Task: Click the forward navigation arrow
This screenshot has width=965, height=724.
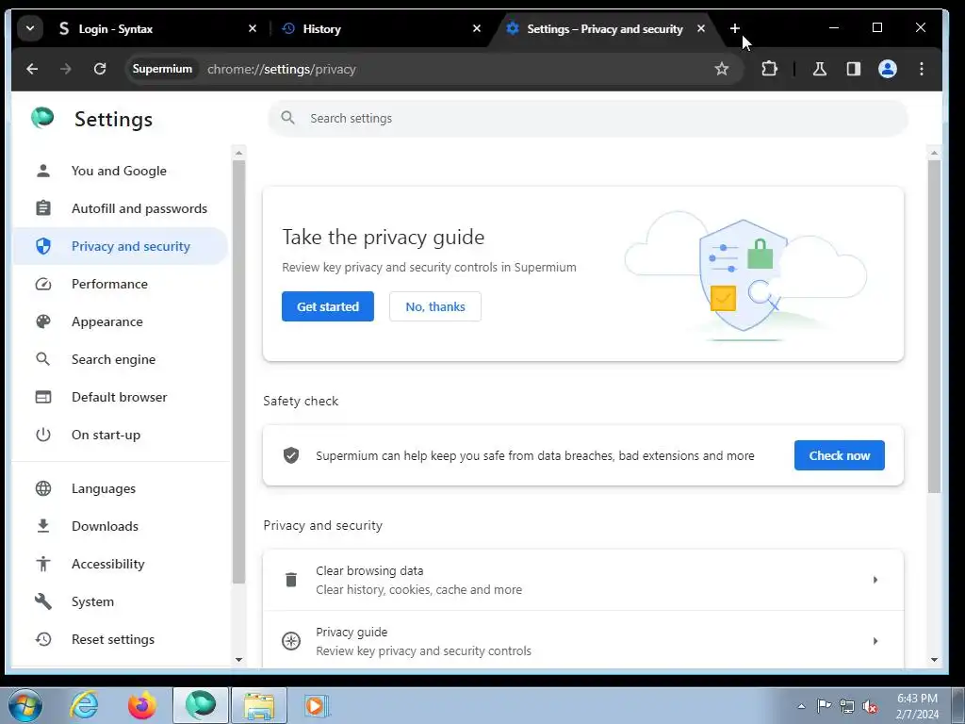Action: [66, 69]
